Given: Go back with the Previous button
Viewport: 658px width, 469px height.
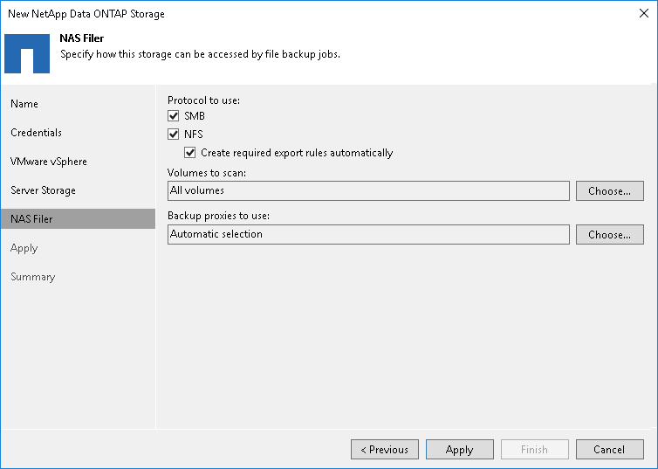Looking at the screenshot, I should coord(384,450).
